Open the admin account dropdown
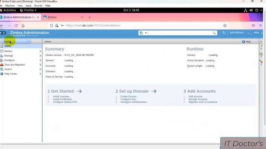The height and width of the screenshot is (149, 266). pos(248,33)
